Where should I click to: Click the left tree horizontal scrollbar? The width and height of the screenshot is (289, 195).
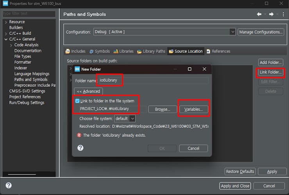point(22,174)
